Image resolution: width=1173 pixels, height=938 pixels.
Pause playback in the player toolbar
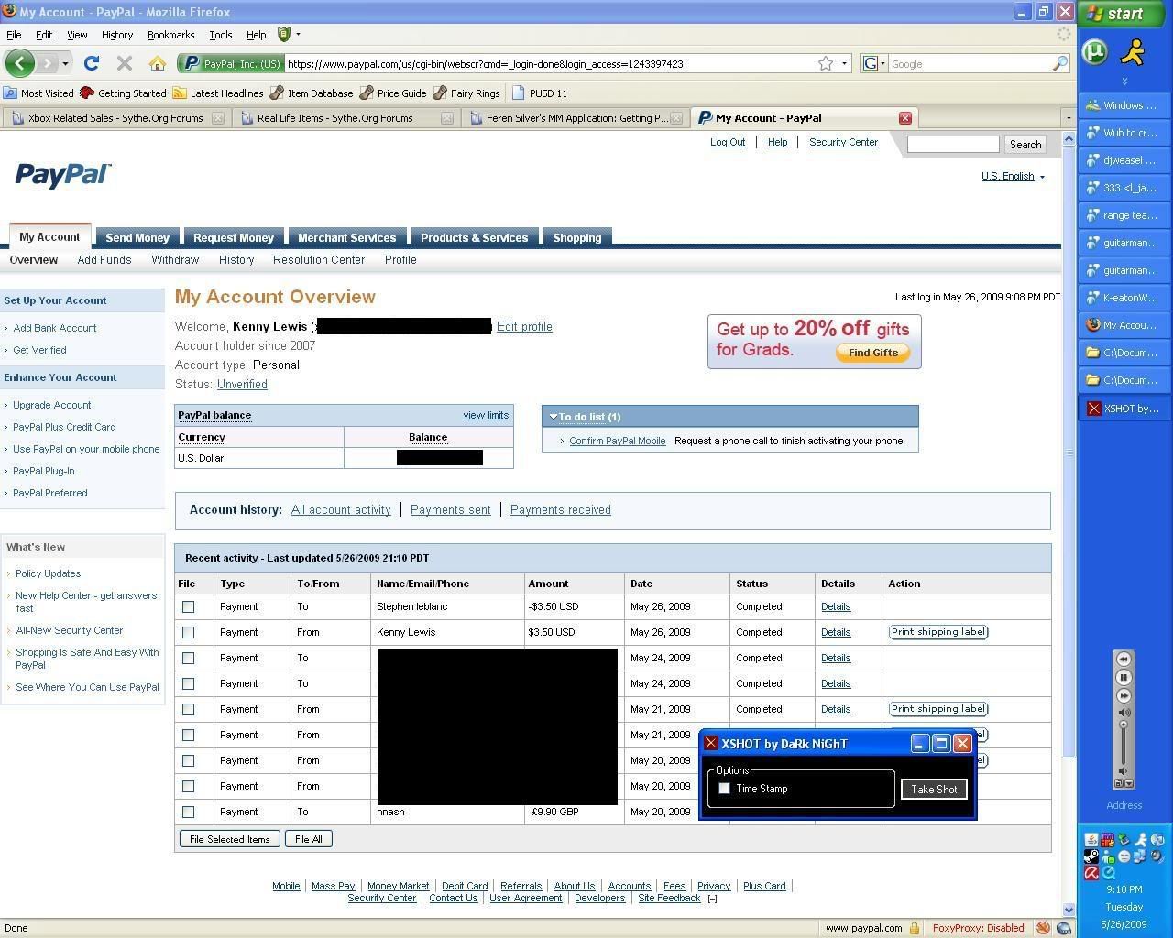pos(1124,678)
